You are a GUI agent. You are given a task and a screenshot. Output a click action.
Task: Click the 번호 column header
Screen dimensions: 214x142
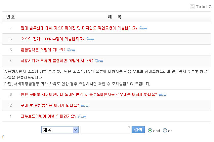(11, 17)
